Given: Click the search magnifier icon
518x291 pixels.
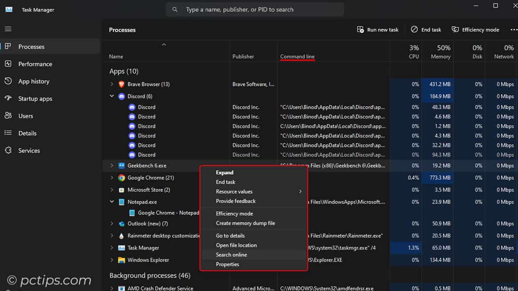Looking at the screenshot, I should (174, 9).
